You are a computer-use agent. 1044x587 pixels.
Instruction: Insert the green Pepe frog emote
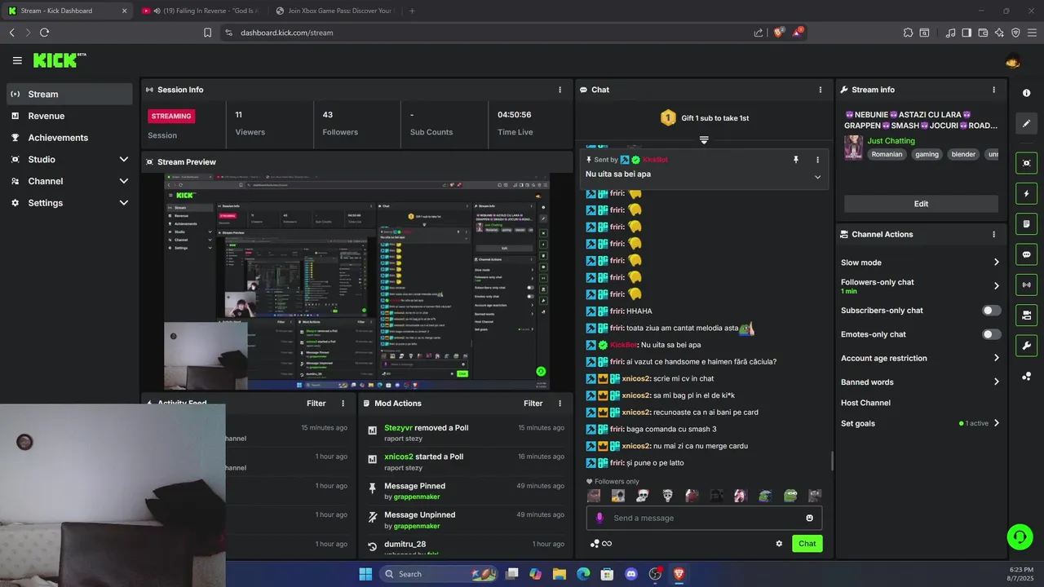point(790,496)
